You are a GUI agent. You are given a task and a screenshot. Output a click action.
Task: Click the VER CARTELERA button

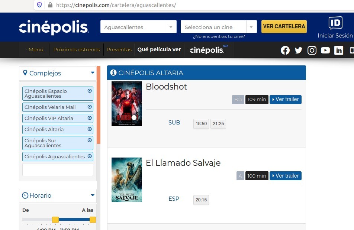coord(284,27)
